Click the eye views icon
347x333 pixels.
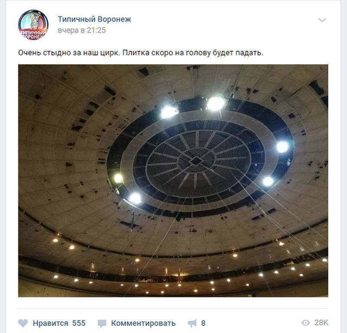pos(306,323)
